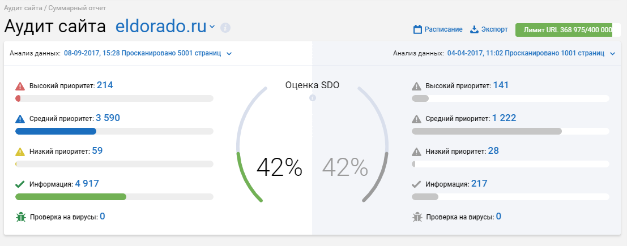The image size is (627, 246).
Task: Select the 08-09-2017, 15:28 scan text
Action: point(142,53)
